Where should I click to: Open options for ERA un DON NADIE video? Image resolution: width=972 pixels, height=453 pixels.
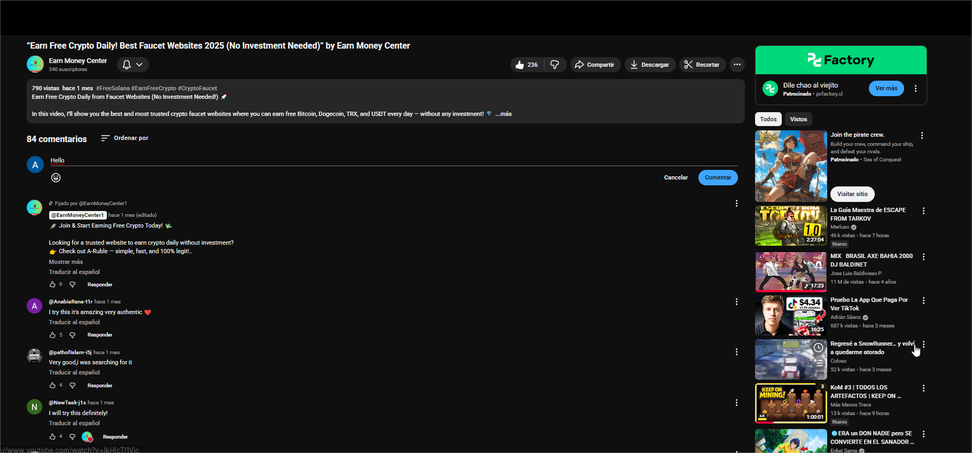tap(923, 434)
